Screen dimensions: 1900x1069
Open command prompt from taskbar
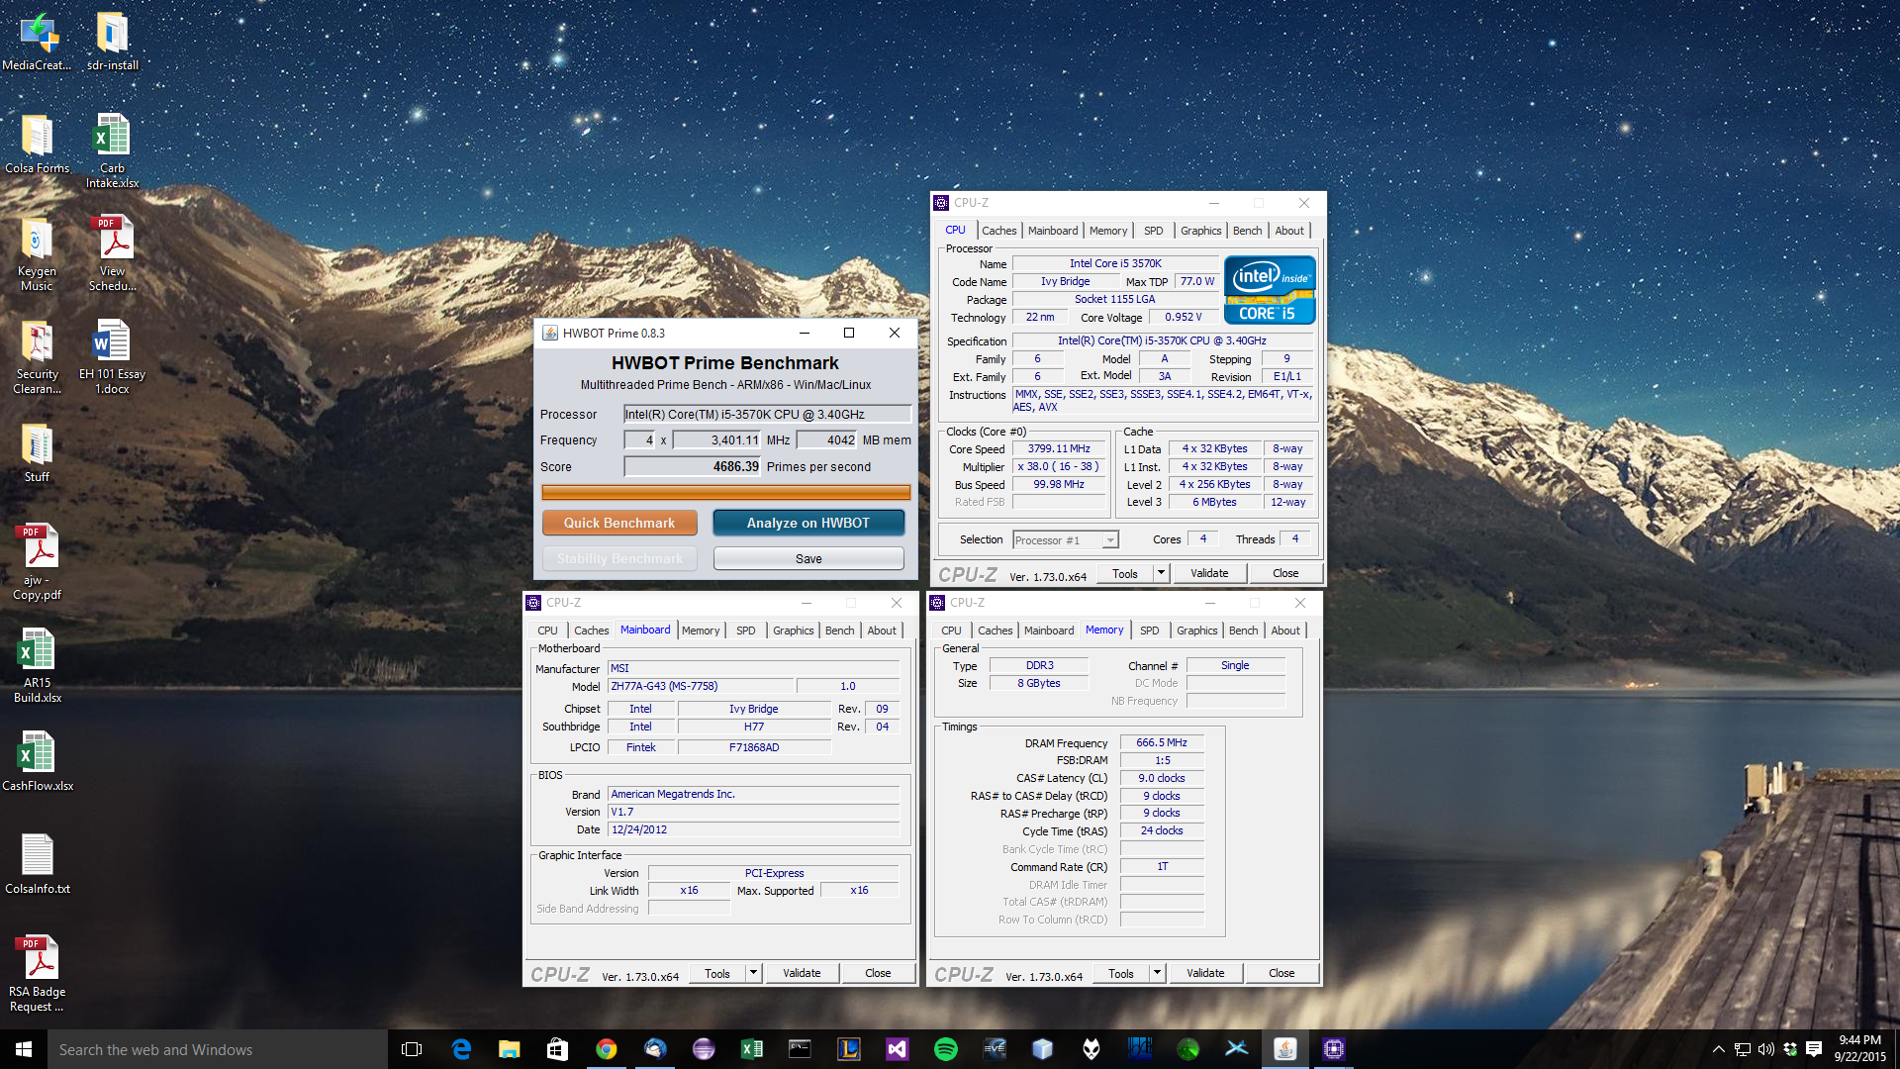tap(800, 1049)
